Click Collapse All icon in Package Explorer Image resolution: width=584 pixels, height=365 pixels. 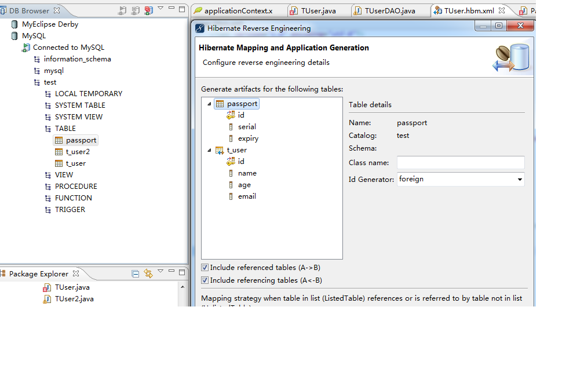136,273
